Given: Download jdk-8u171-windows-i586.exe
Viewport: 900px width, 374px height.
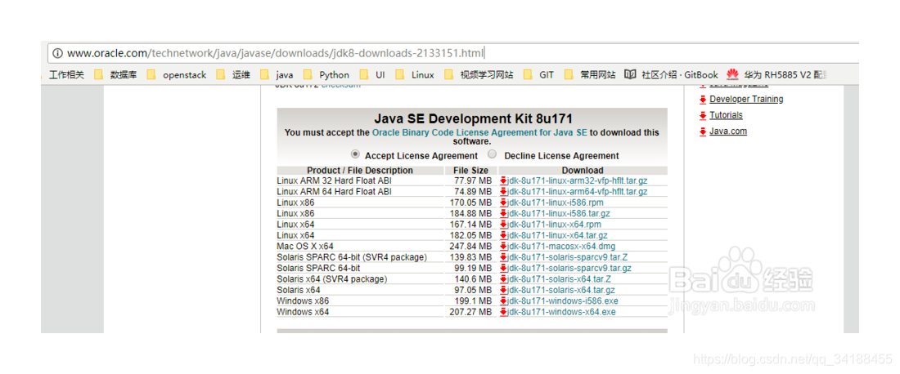Looking at the screenshot, I should tap(563, 301).
